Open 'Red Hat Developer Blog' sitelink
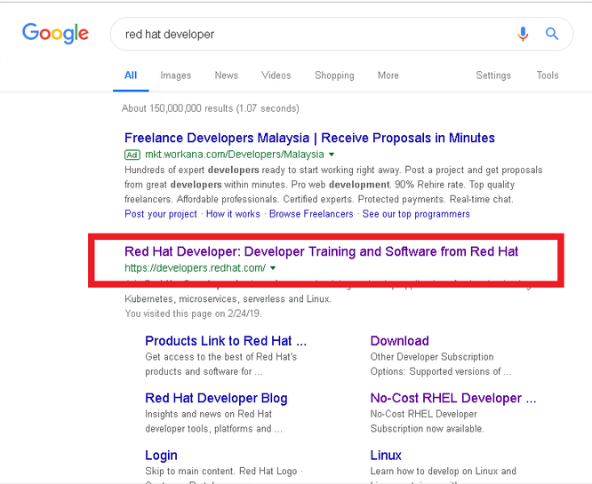Image resolution: width=592 pixels, height=484 pixels. [216, 399]
